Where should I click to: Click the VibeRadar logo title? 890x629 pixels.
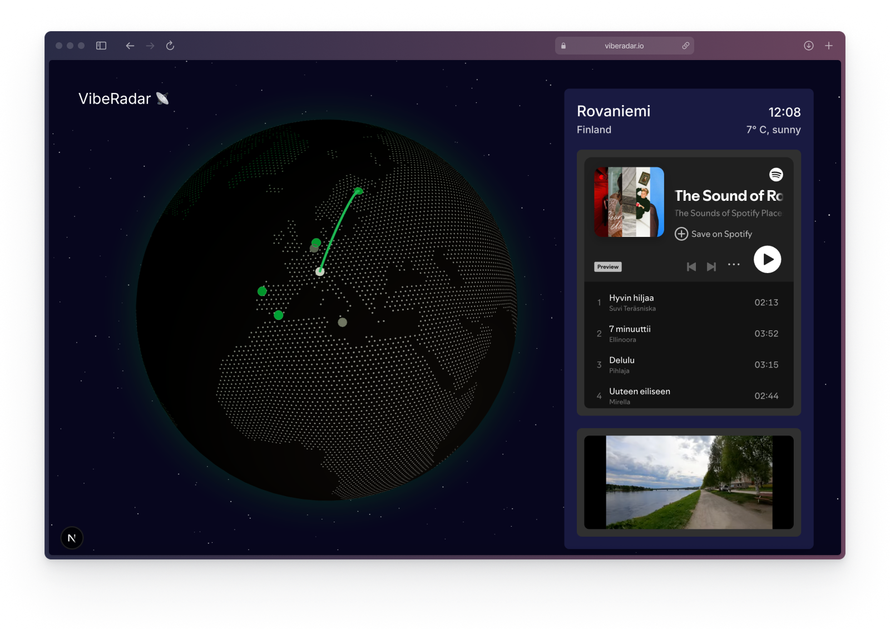[115, 98]
